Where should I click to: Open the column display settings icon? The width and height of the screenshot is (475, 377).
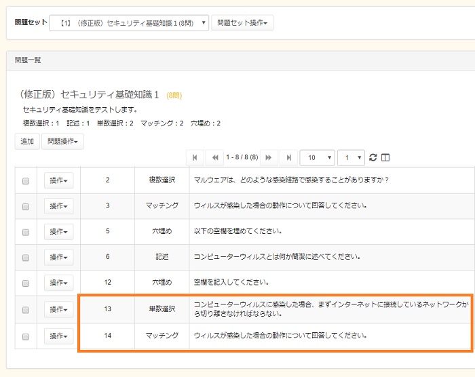pyautogui.click(x=385, y=157)
